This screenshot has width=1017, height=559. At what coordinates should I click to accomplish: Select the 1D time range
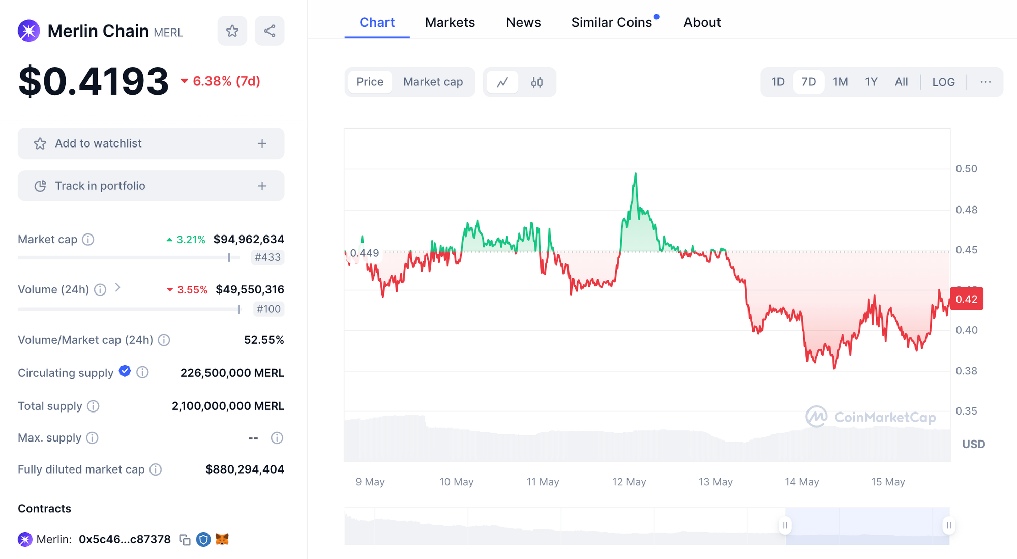point(777,82)
